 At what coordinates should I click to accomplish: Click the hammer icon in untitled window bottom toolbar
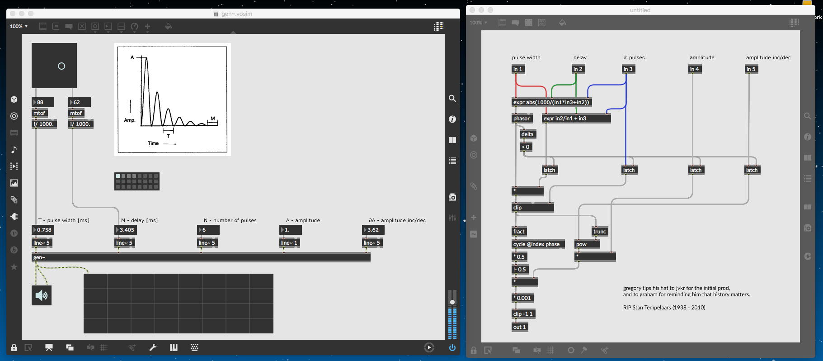[x=584, y=350]
